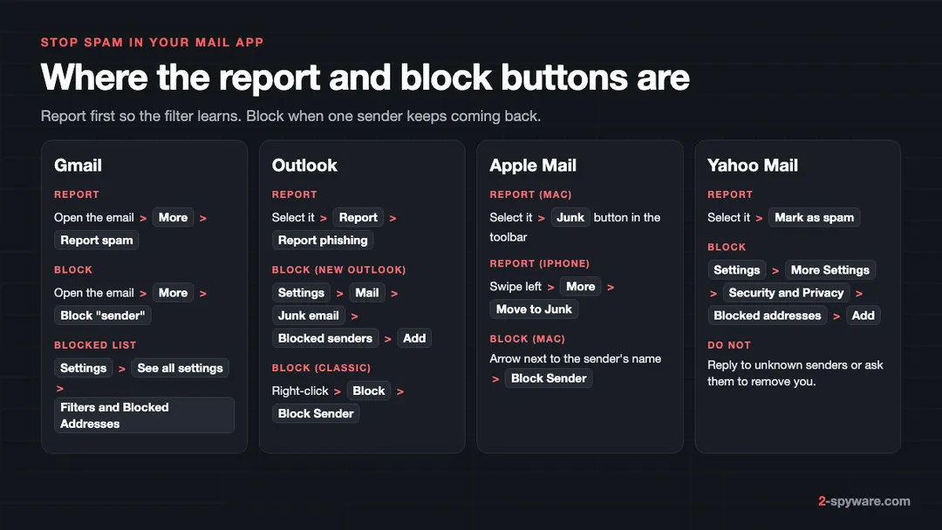The width and height of the screenshot is (942, 530).
Task: Click "More" in Gmail's REPORT steps
Action: (x=173, y=217)
